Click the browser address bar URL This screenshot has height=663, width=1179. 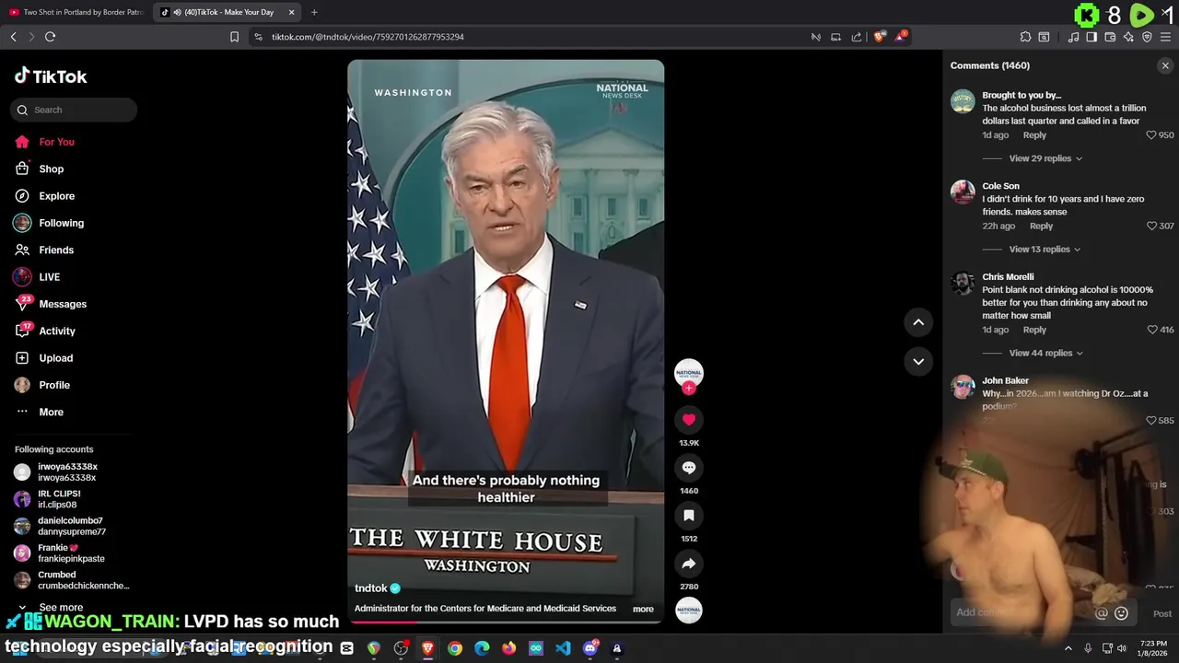click(368, 37)
